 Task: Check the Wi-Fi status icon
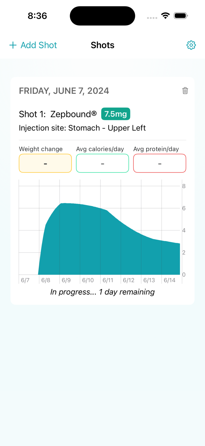[165, 16]
